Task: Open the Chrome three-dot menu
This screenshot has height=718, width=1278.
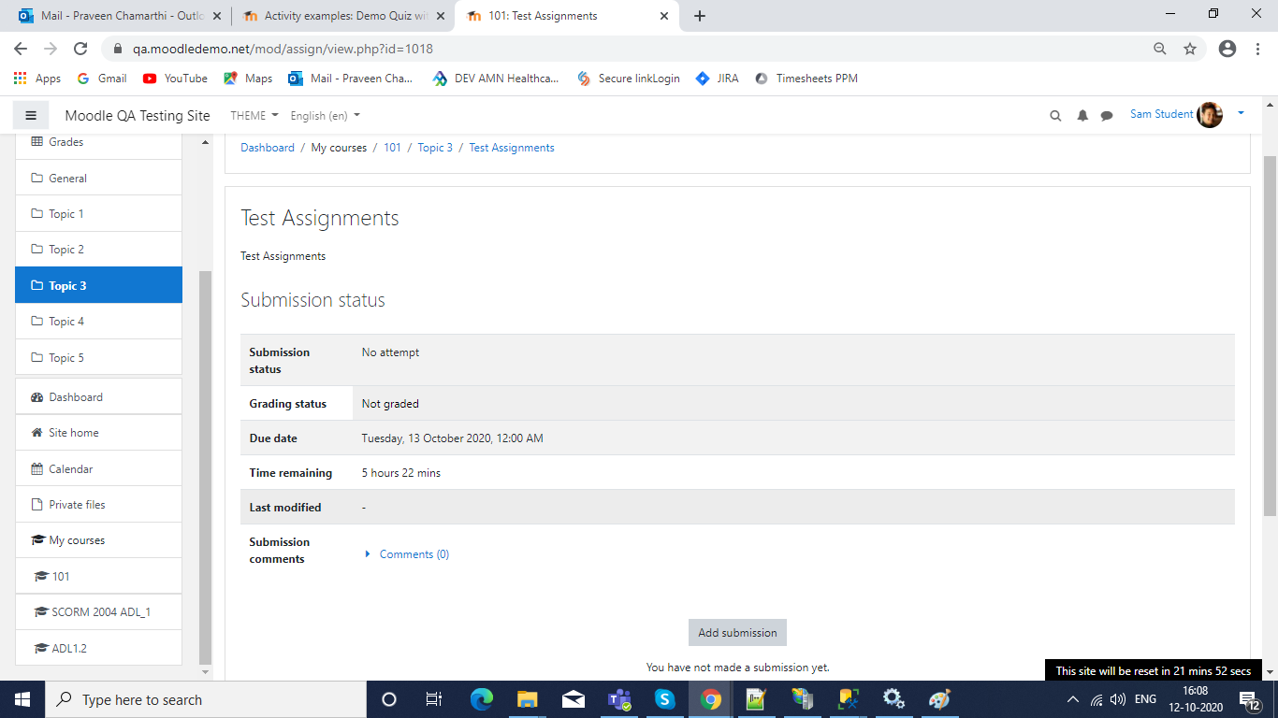Action: [1257, 49]
